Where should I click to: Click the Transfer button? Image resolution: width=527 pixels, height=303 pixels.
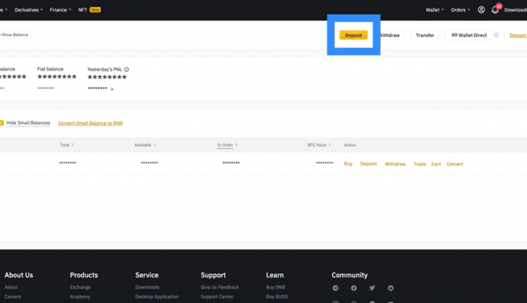425,35
